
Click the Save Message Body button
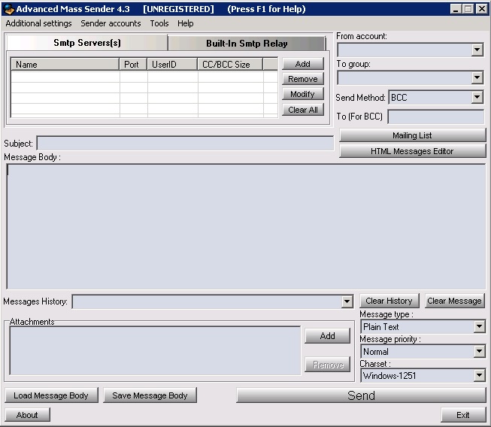150,395
